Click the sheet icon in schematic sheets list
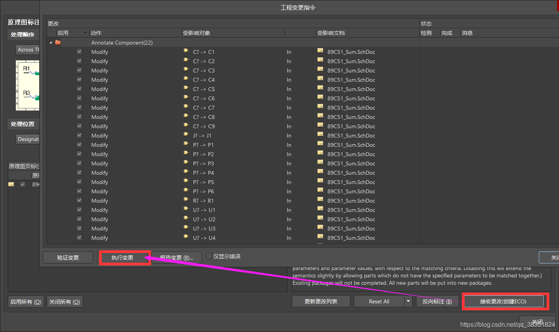Image resolution: width=559 pixels, height=332 pixels. pos(11,184)
